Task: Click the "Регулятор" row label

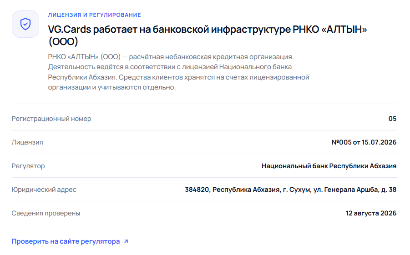Action: point(28,166)
